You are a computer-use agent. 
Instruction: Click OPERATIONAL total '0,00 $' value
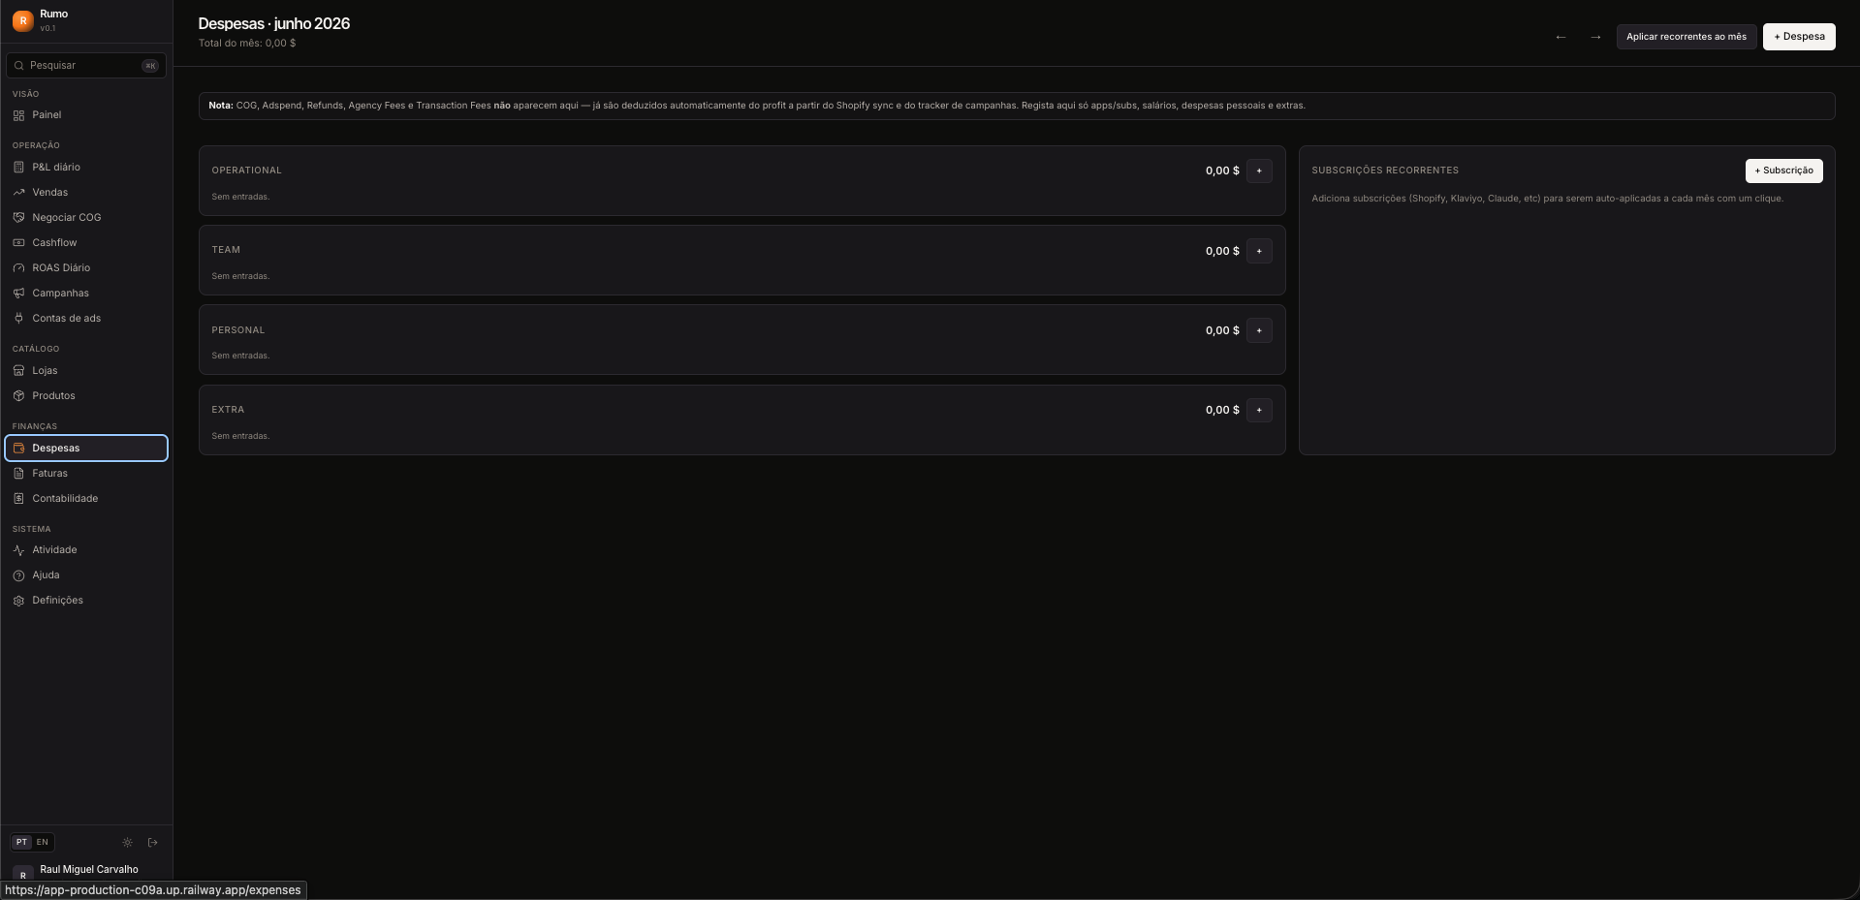tap(1222, 171)
